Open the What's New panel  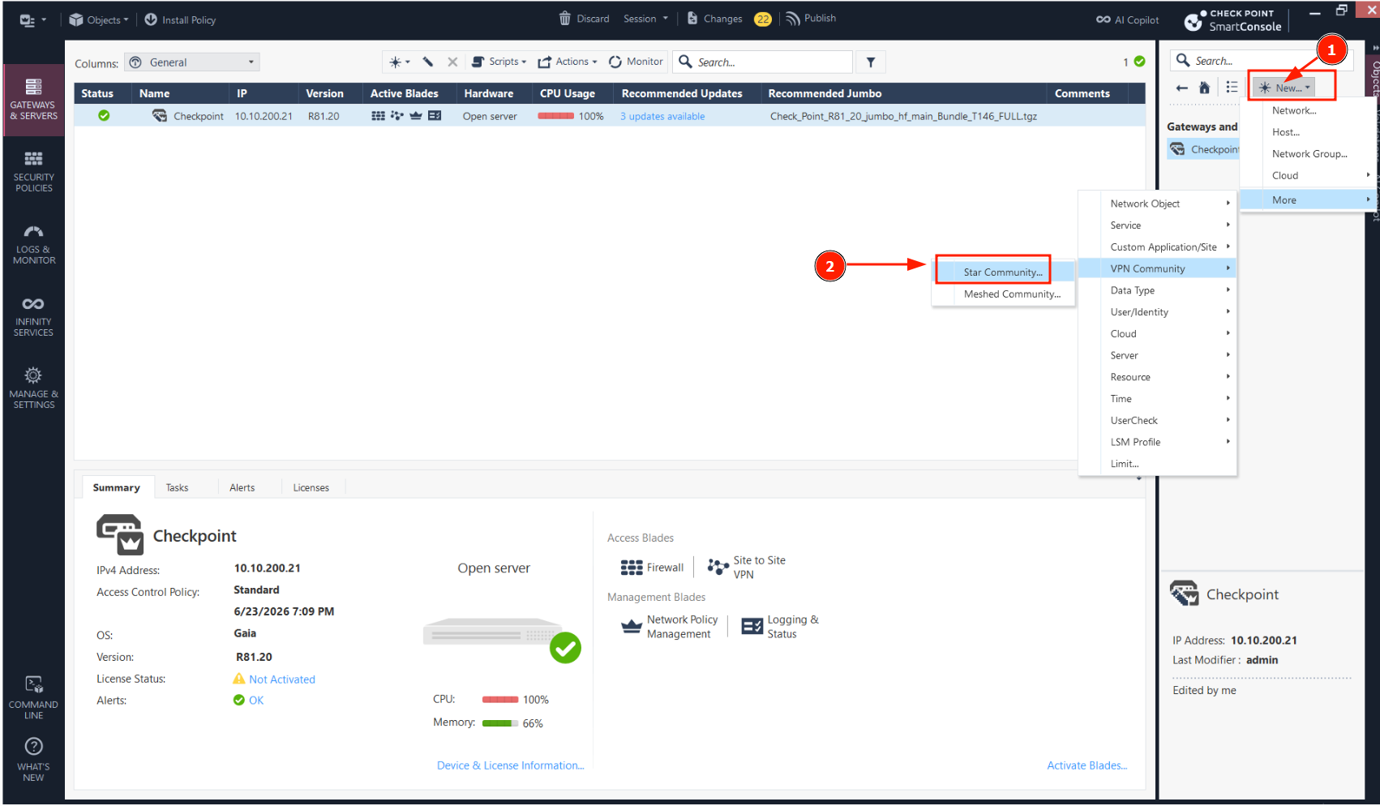click(33, 759)
